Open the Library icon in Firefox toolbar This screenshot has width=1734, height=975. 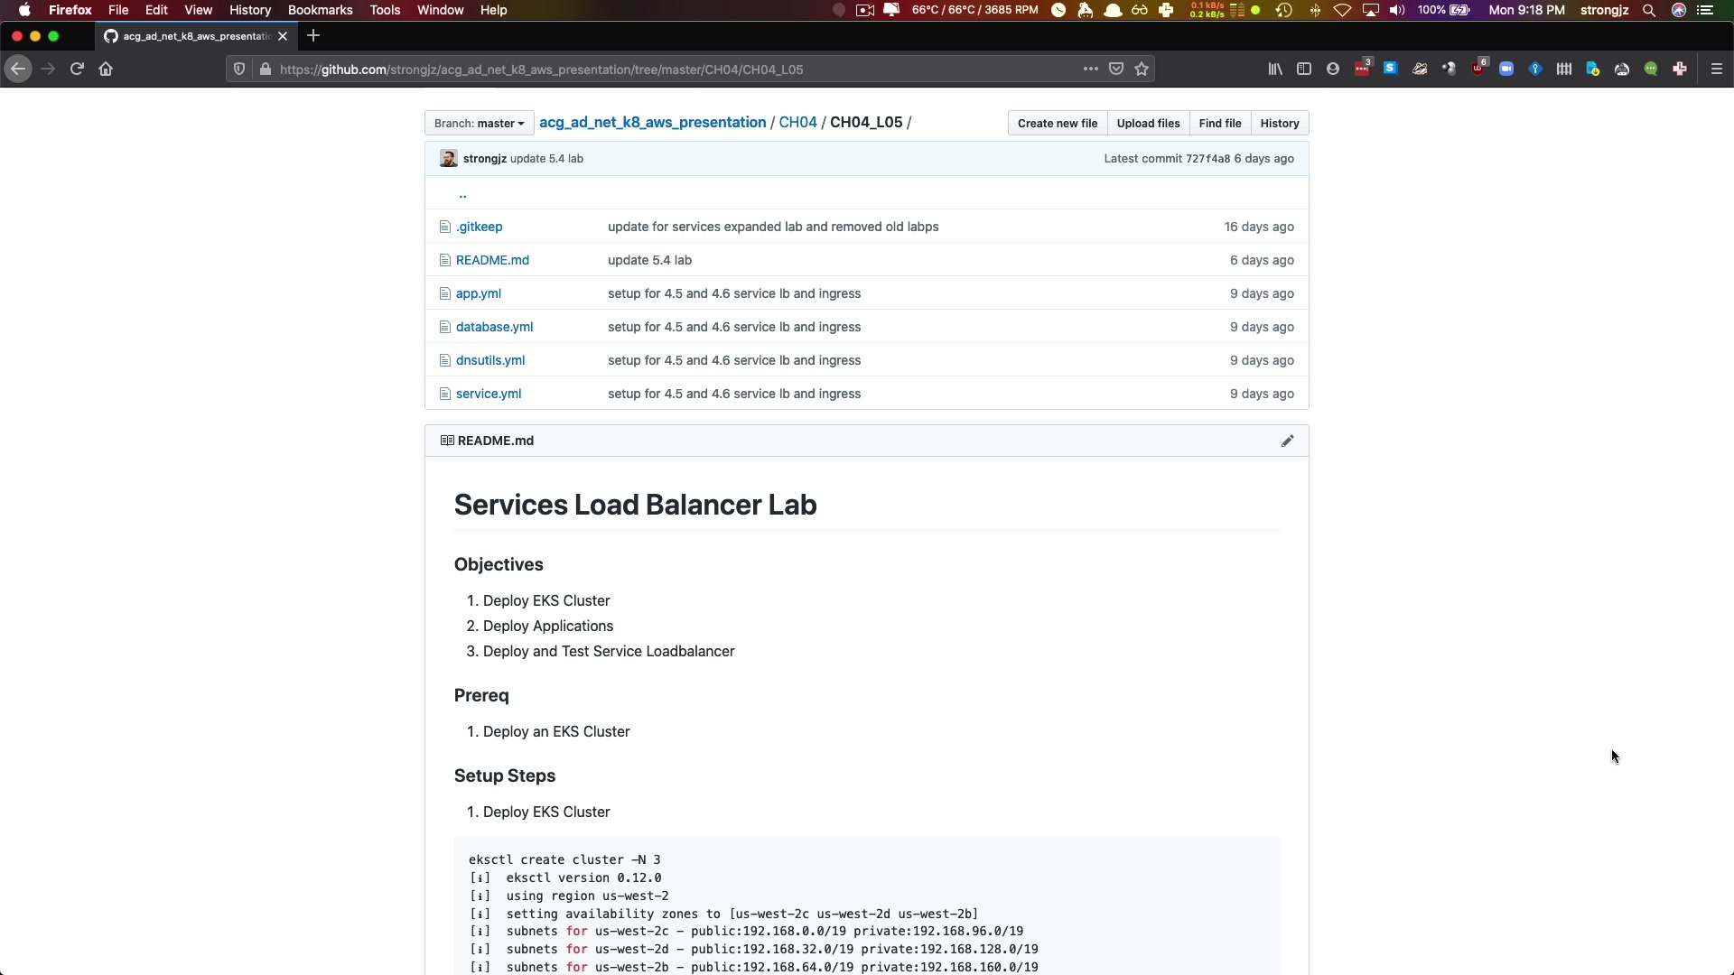[x=1274, y=69]
